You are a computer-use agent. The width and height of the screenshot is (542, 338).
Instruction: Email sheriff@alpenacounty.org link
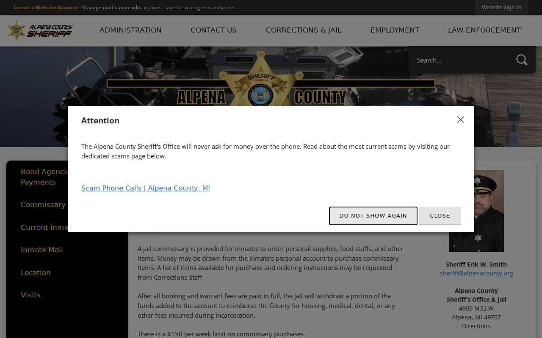[x=476, y=273]
